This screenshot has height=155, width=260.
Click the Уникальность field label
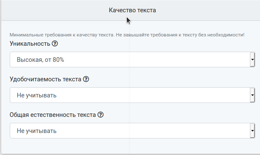[30, 44]
